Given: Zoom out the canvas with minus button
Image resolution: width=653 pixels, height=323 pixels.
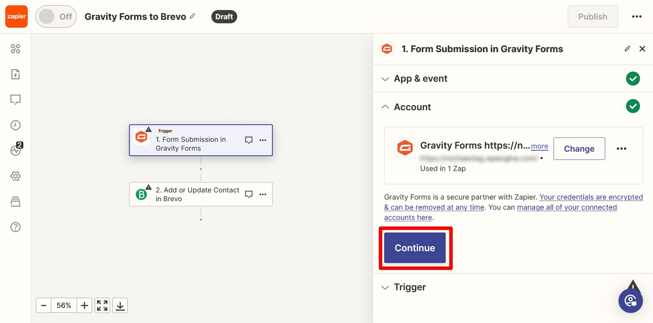Looking at the screenshot, I should pos(44,306).
